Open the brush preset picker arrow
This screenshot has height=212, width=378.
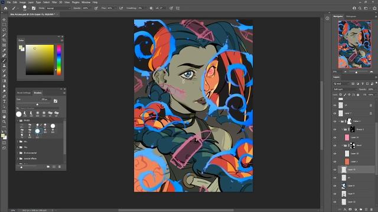click(x=29, y=8)
